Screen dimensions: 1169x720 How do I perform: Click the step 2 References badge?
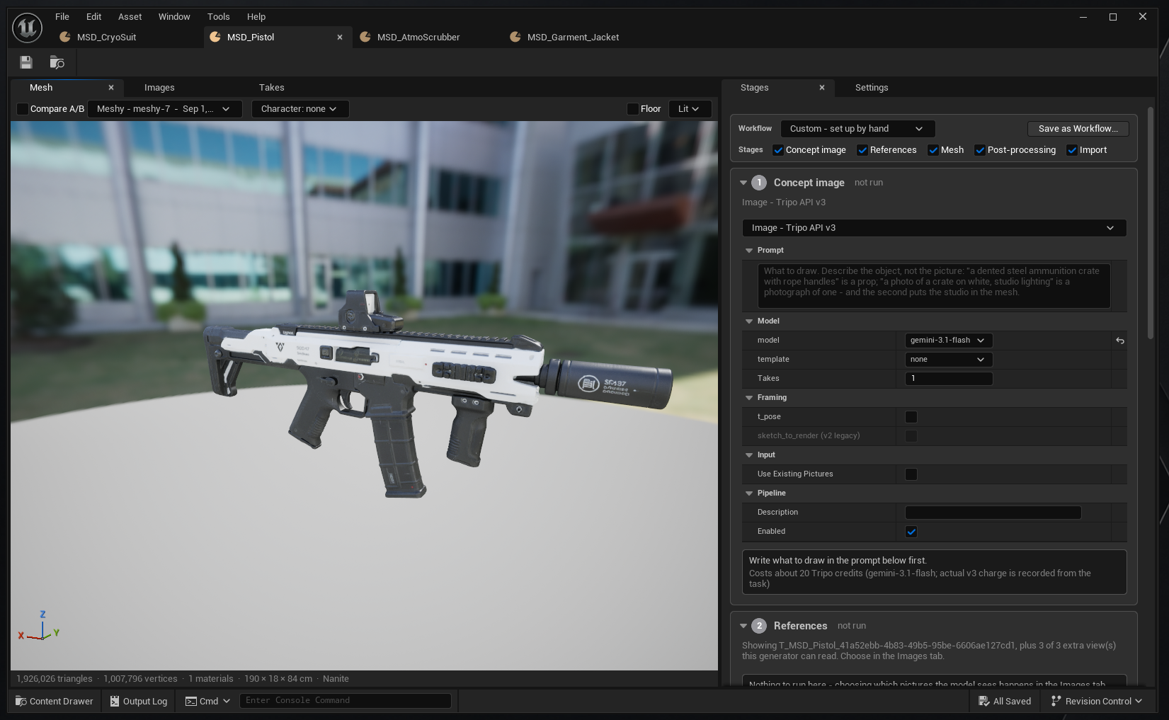click(759, 626)
